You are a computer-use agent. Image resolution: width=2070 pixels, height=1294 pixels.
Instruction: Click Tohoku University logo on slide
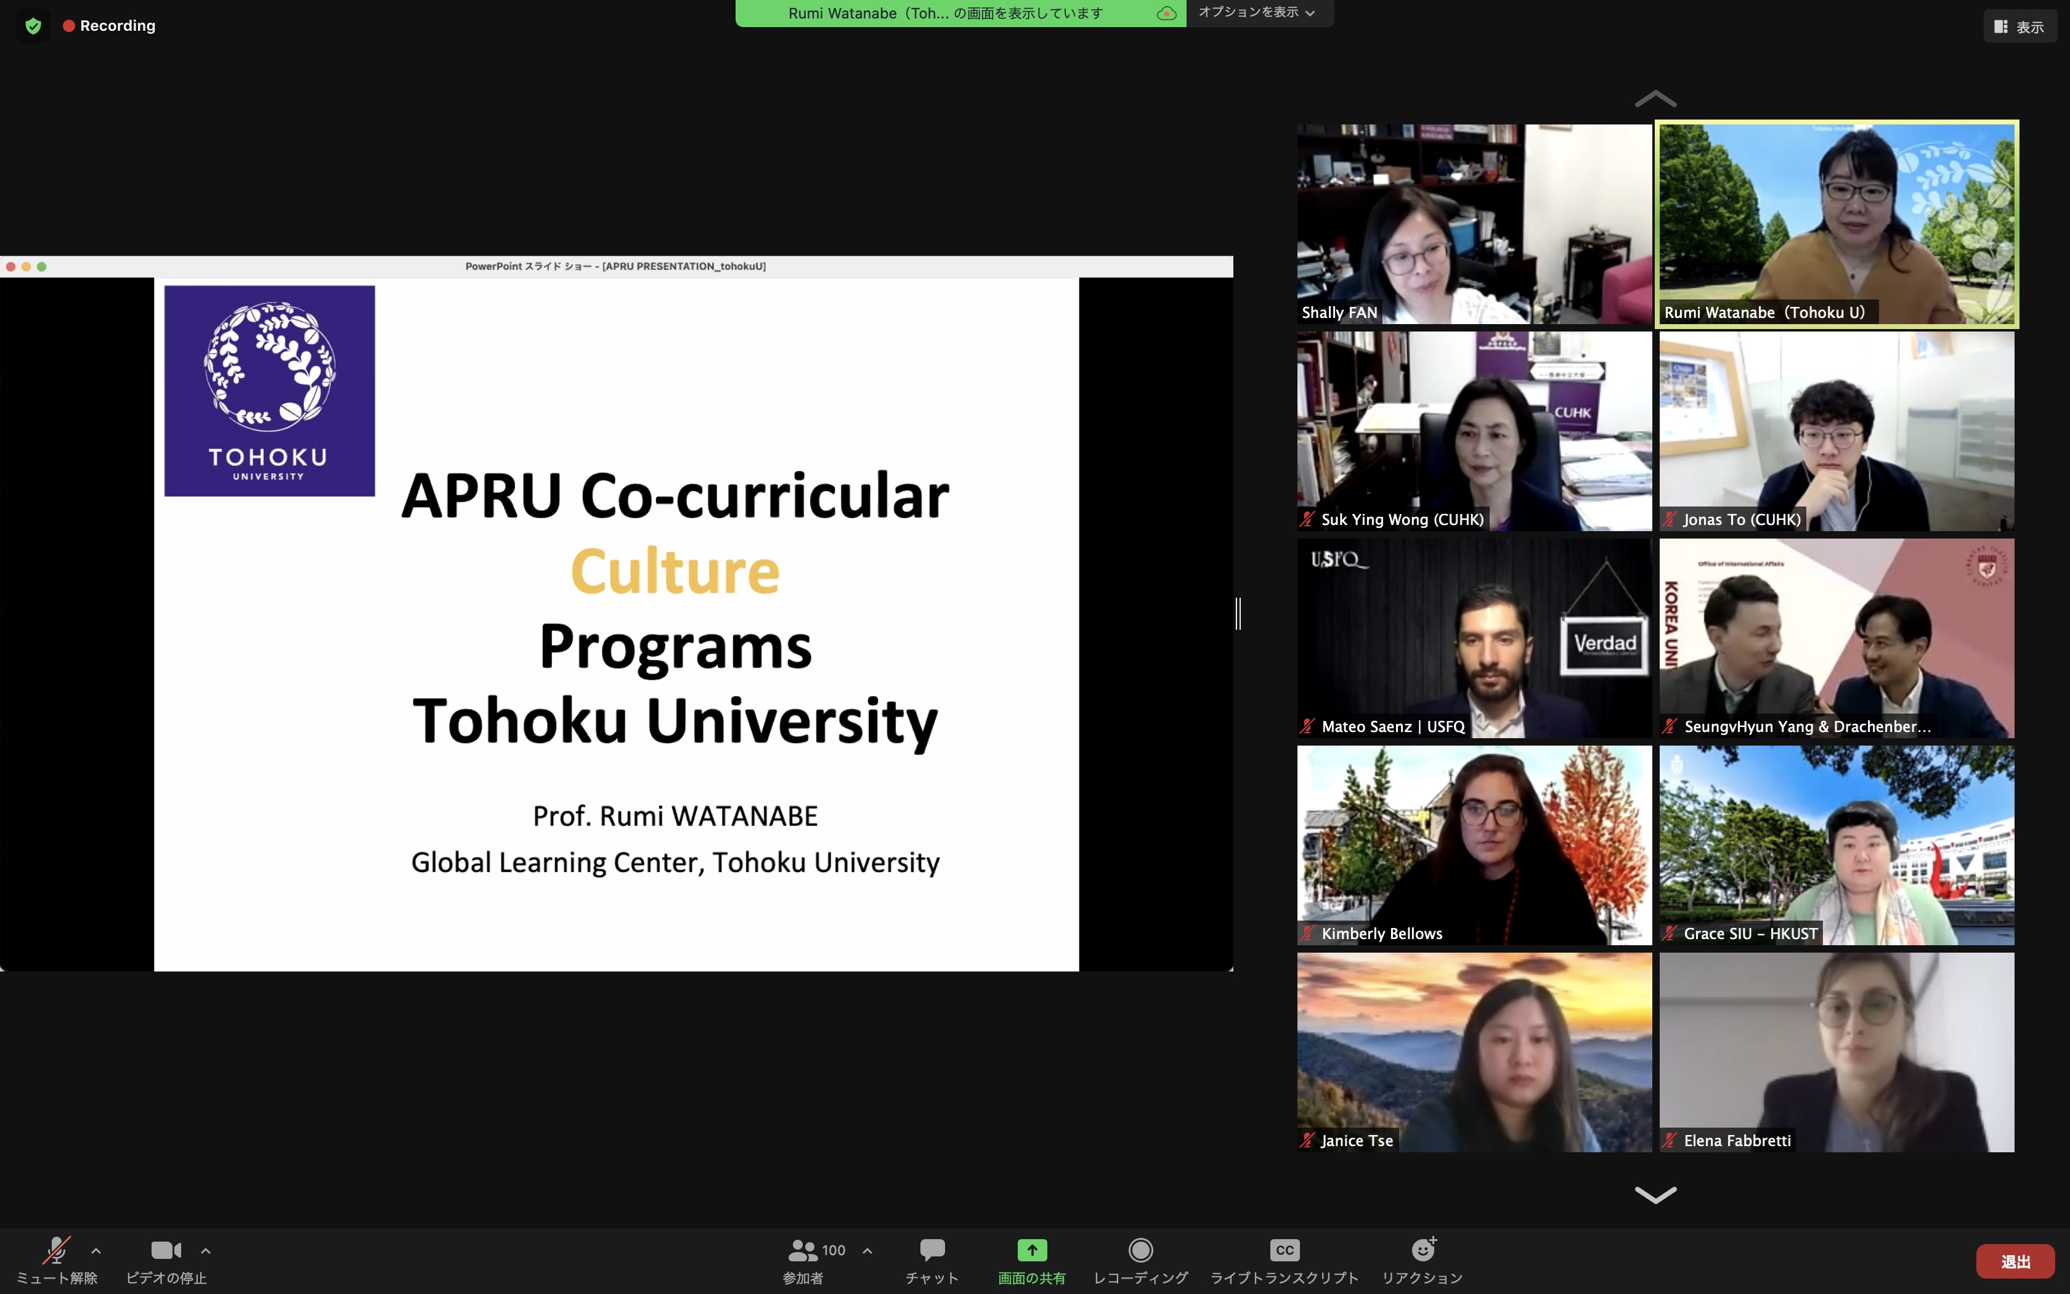[x=269, y=391]
